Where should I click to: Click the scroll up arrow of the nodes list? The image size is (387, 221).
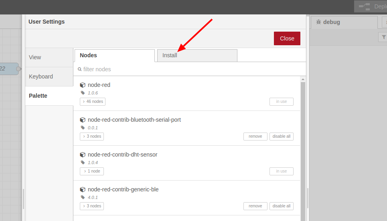pos(303,79)
